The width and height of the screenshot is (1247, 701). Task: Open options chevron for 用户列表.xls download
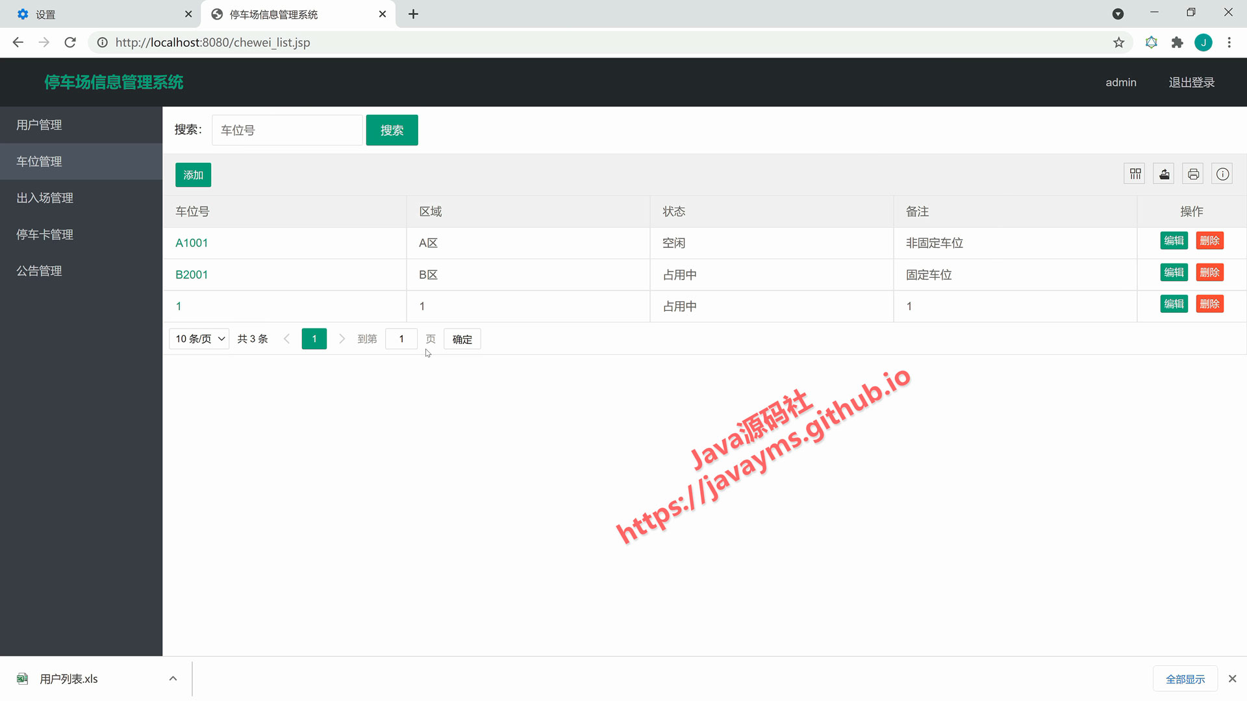(173, 679)
